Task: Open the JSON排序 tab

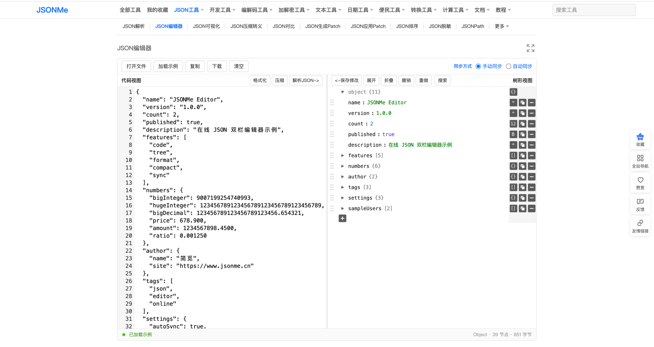Action: (407, 26)
